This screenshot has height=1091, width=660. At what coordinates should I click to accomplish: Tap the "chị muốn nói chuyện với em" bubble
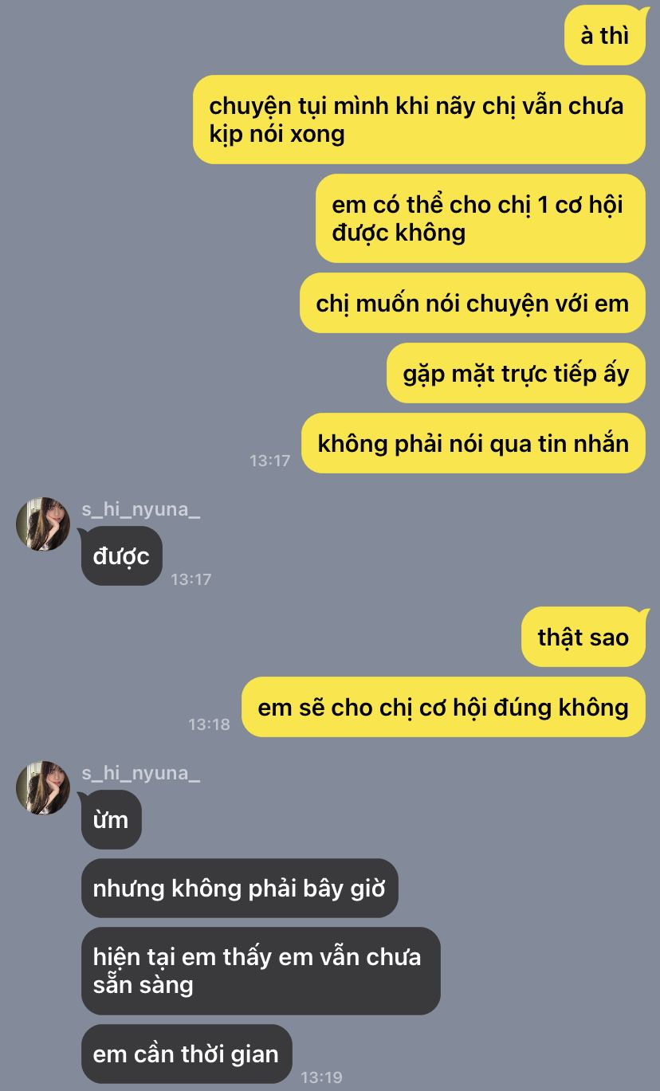point(473,303)
